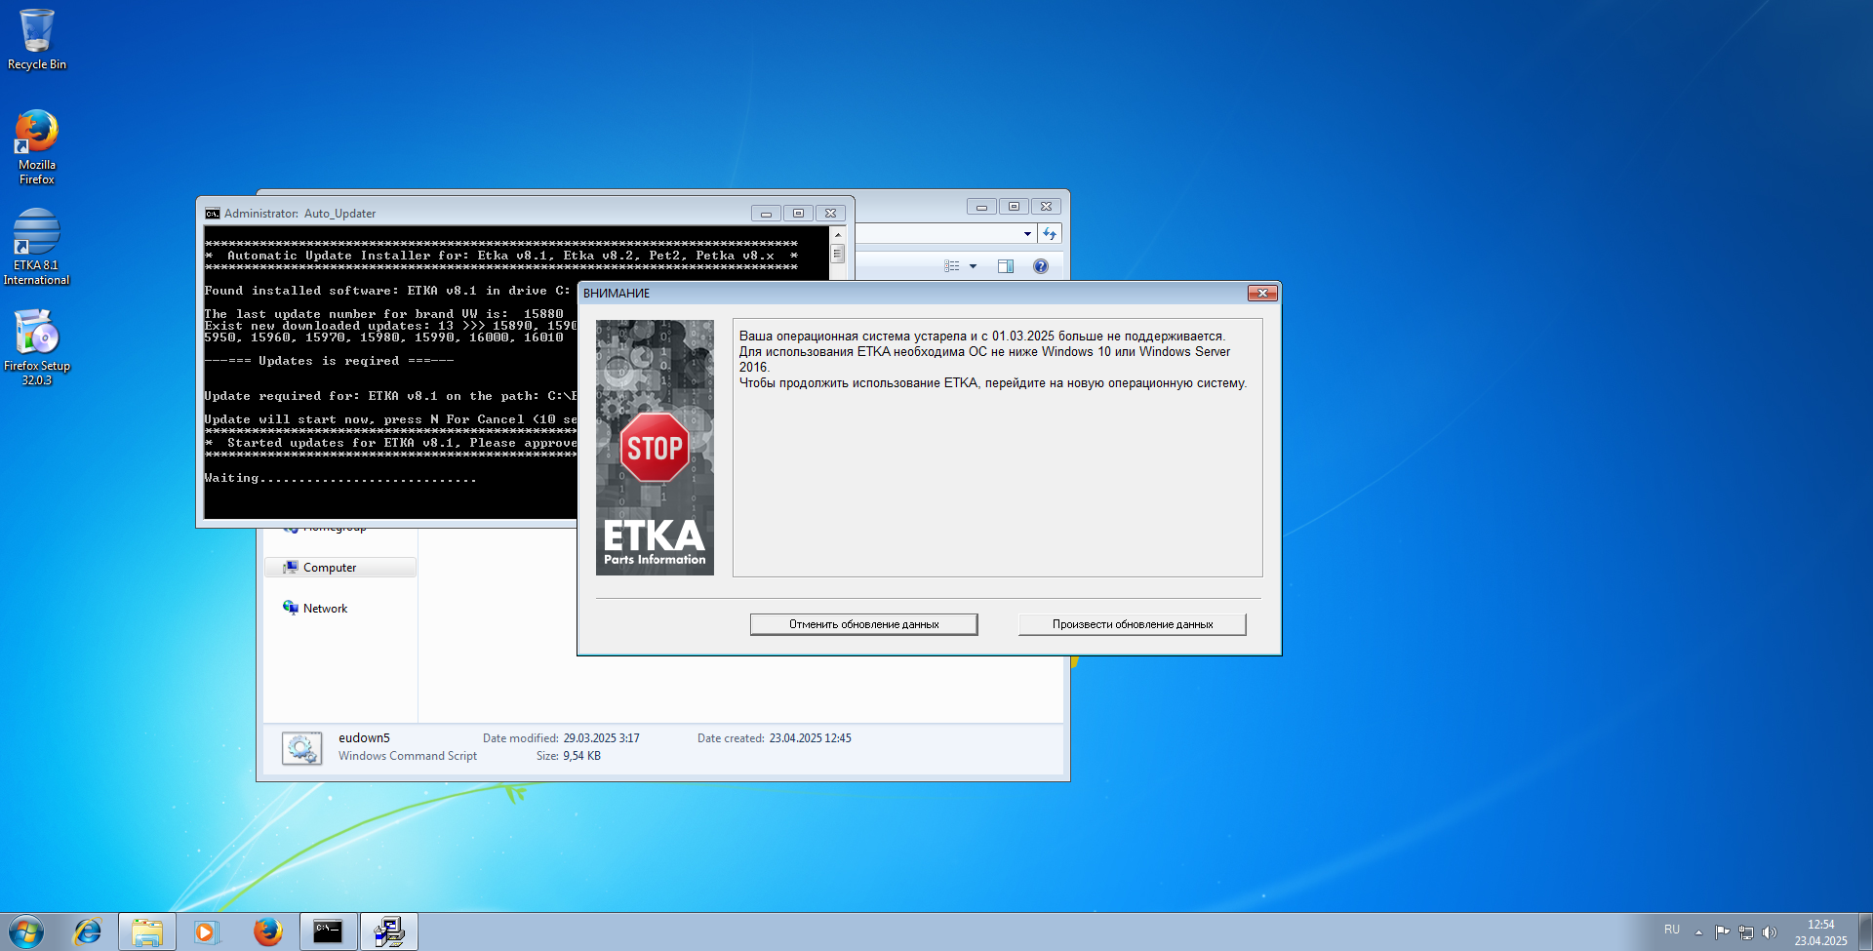This screenshot has width=1873, height=951.
Task: Click the eudown5 file name in details pane
Action: tap(364, 738)
